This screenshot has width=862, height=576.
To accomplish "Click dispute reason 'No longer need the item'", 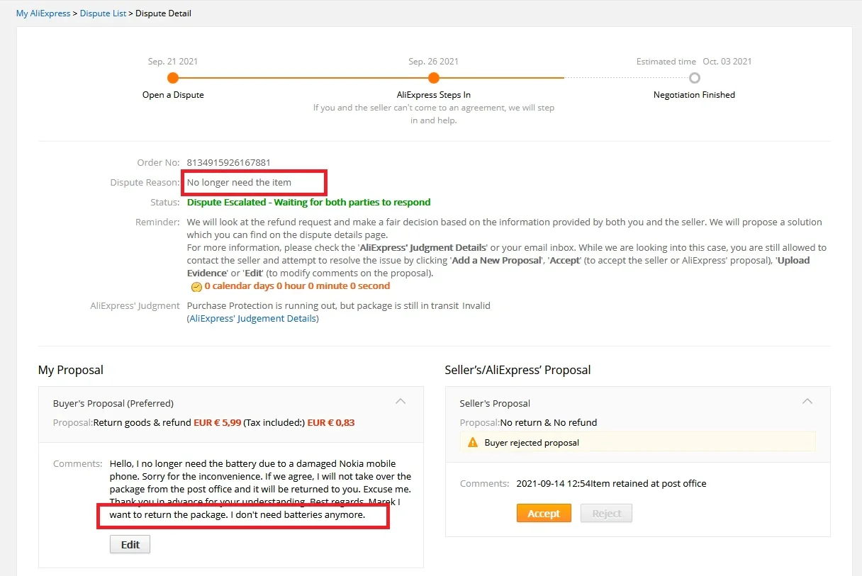I will 239,183.
